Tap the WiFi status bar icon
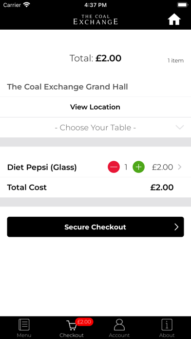 [x=27, y=5]
